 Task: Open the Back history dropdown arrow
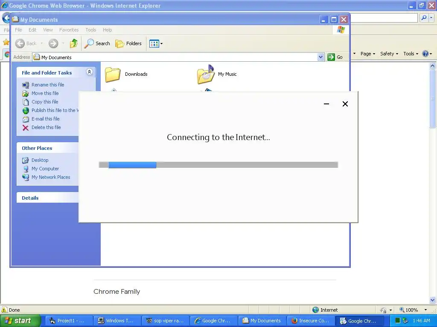(42, 43)
